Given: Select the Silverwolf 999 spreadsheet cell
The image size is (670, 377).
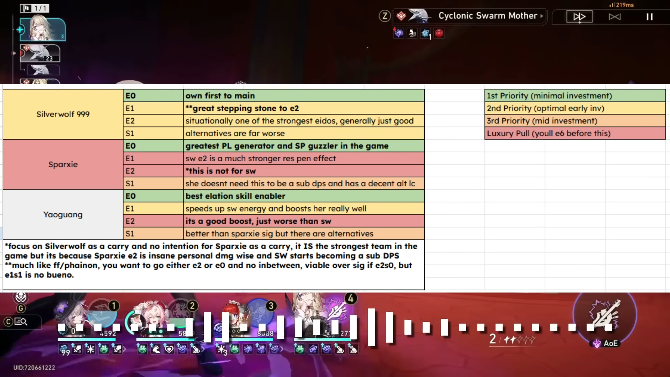Looking at the screenshot, I should coord(63,114).
